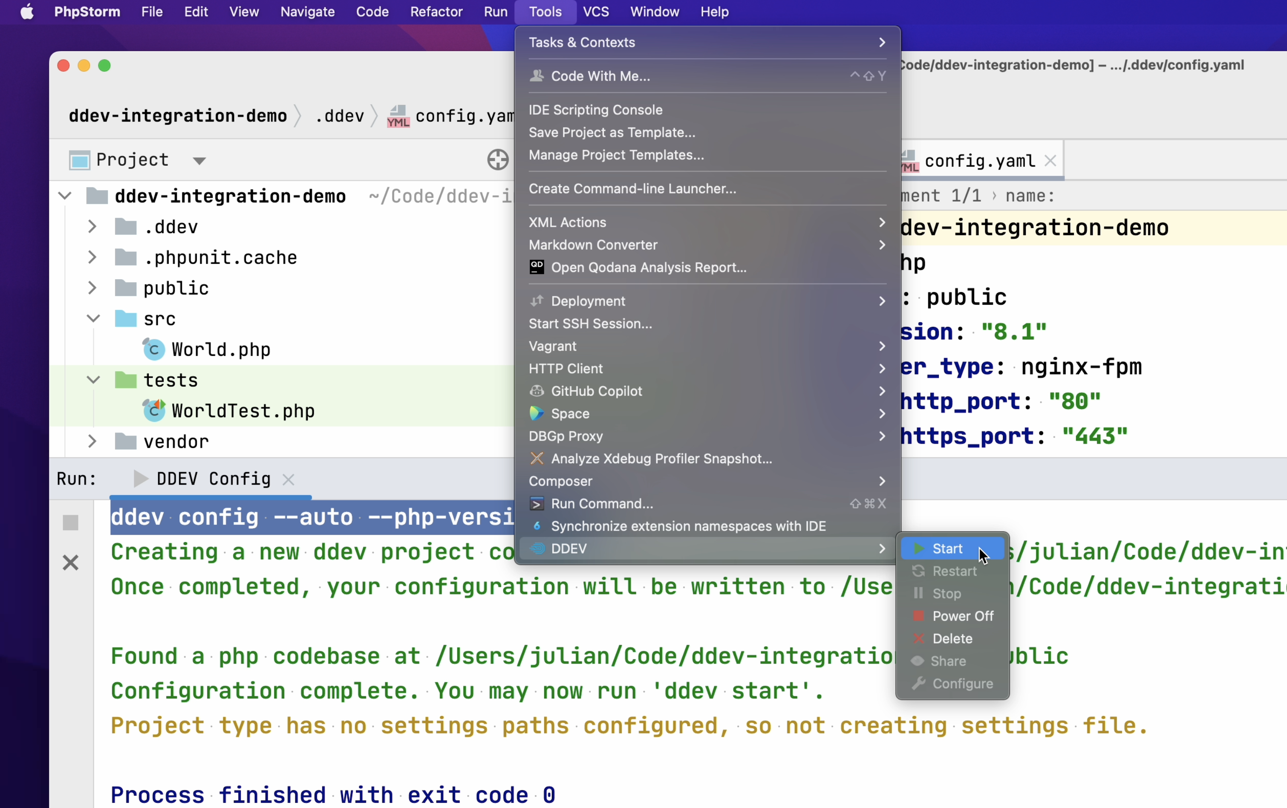Screen dimensions: 1287x808
Task: Click the Code With Me person icon
Action: [x=537, y=76]
